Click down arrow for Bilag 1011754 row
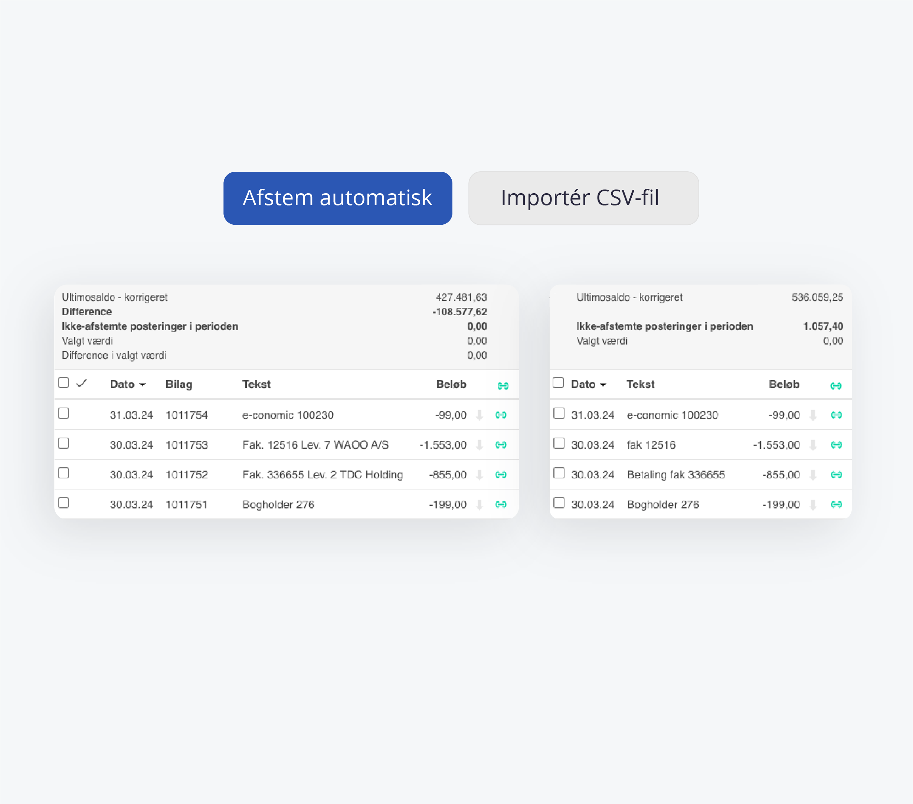Image resolution: width=913 pixels, height=804 pixels. coord(480,416)
